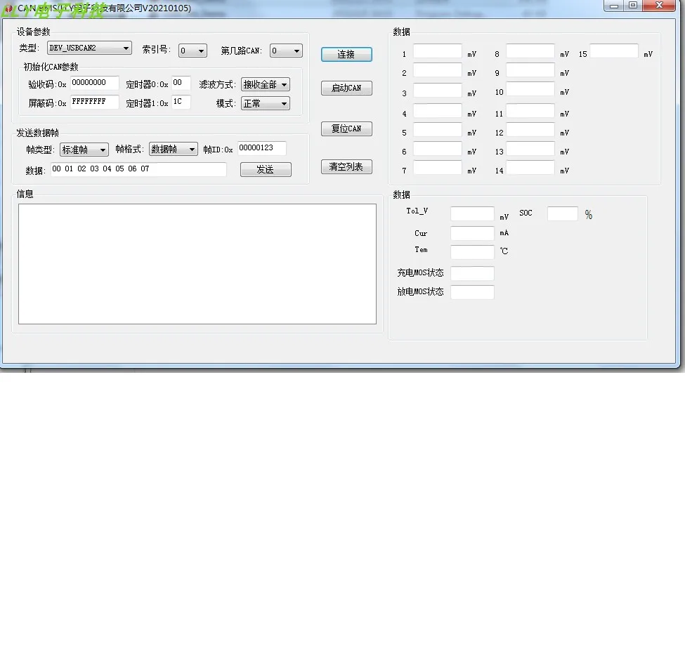Click the 连接 connect button

pos(346,55)
